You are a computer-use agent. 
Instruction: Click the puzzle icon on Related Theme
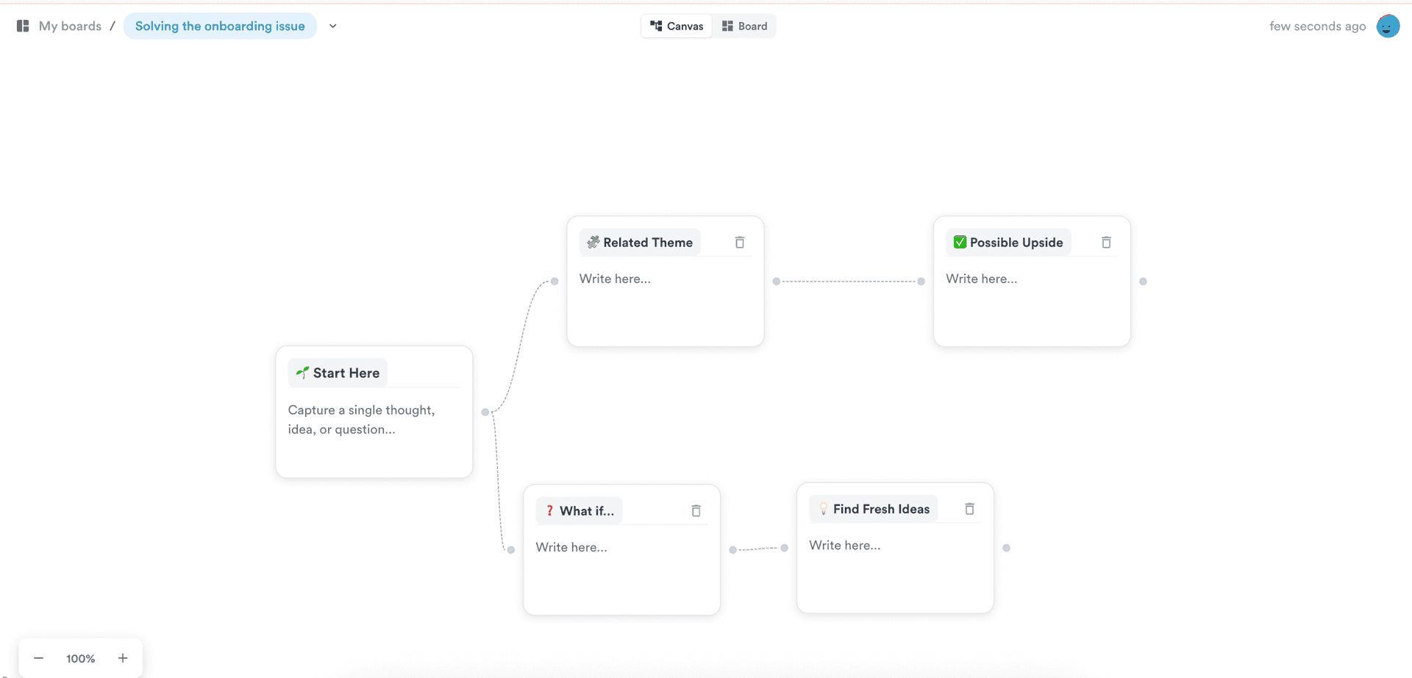pos(593,242)
